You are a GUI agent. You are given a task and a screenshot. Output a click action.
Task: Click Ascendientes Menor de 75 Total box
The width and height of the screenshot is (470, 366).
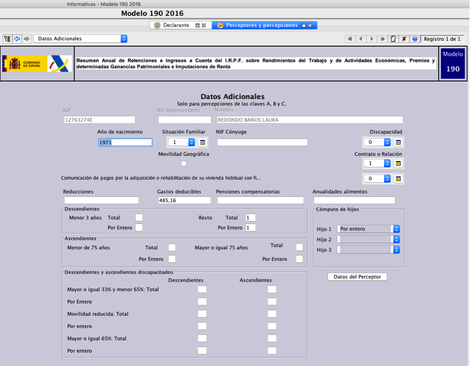[172, 247]
